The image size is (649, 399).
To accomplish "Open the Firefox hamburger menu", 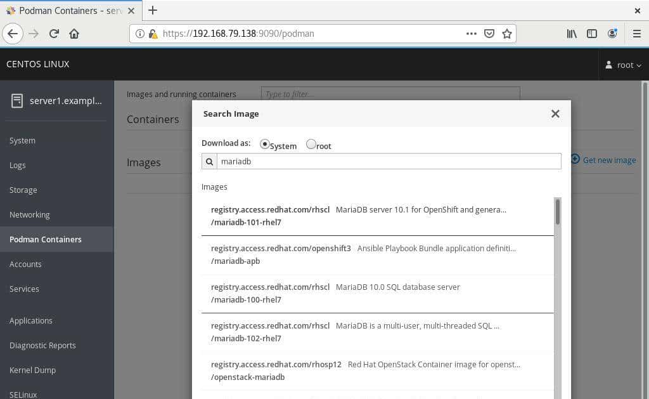I will [636, 33].
